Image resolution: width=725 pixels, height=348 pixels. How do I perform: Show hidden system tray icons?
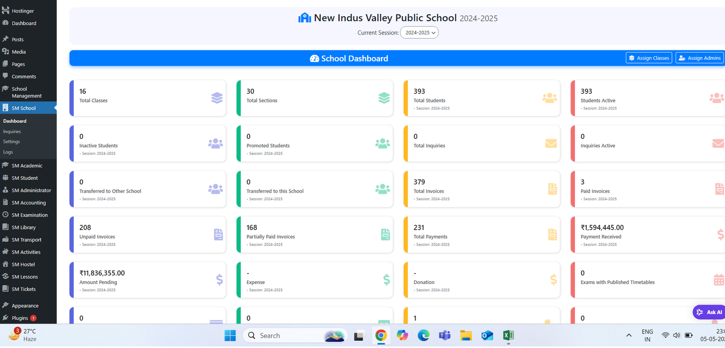point(629,335)
